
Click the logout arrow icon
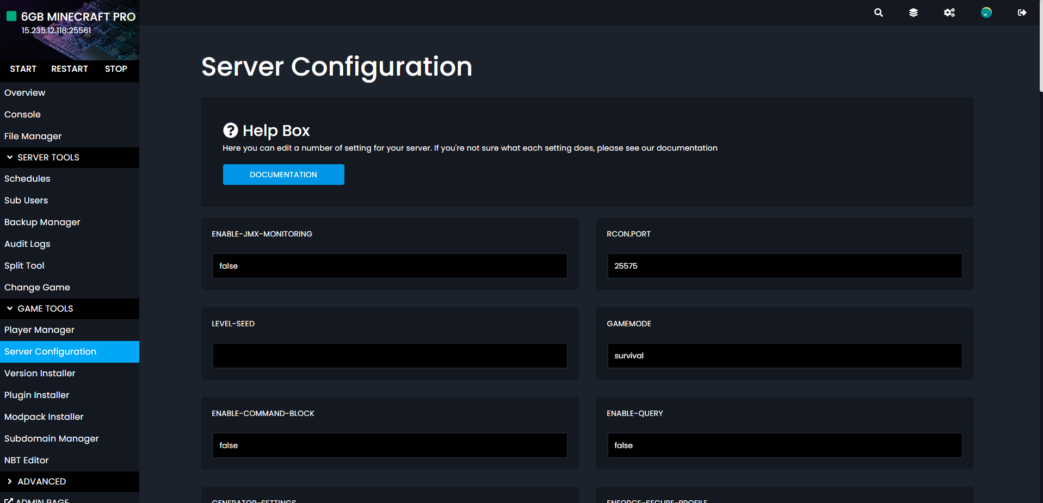point(1022,13)
